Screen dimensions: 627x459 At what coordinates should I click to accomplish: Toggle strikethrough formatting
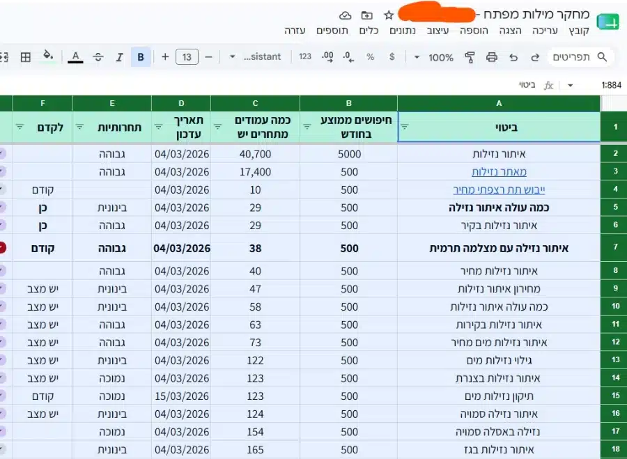click(98, 57)
